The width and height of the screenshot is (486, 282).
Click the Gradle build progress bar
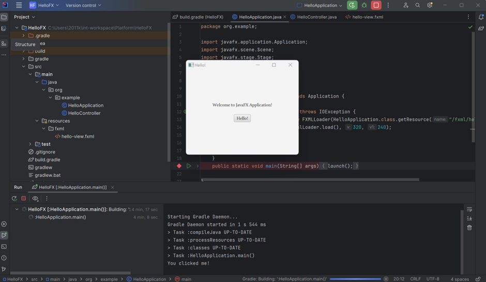point(355,279)
